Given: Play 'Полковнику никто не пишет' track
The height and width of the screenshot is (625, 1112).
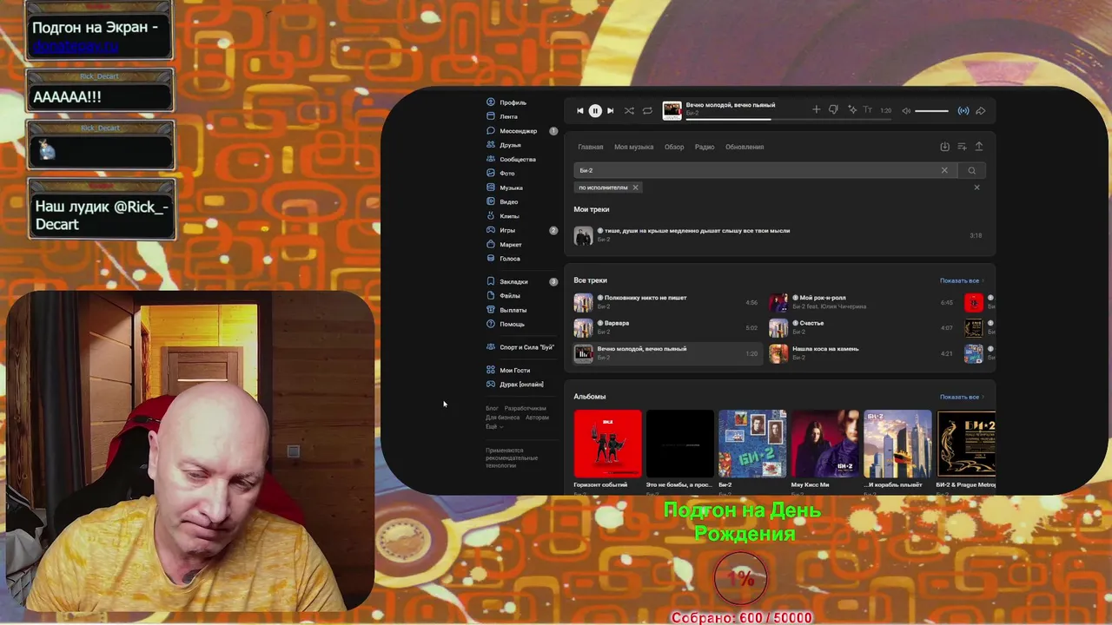Looking at the screenshot, I should (x=666, y=302).
